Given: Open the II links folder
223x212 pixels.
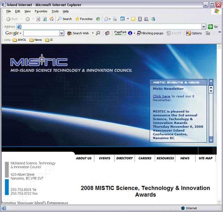Looking at the screenshot, I should pos(49,40).
